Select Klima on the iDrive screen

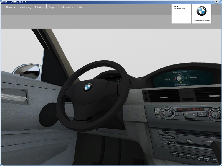[x=168, y=79]
